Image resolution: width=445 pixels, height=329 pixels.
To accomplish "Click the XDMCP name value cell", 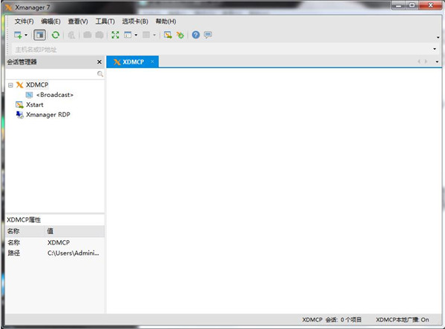I will pyautogui.click(x=59, y=242).
